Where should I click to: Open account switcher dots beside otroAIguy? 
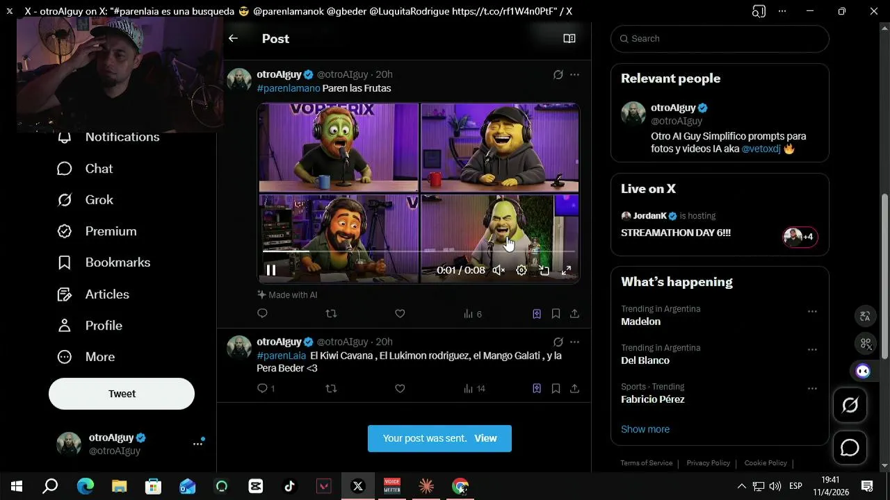(198, 444)
